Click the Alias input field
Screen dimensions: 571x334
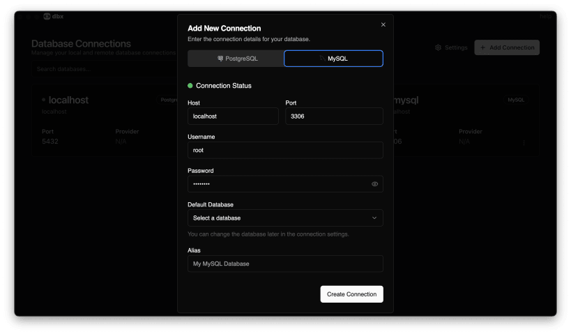[285, 264]
